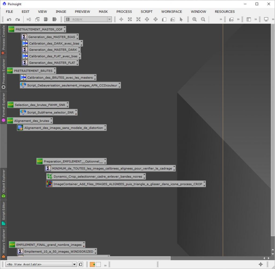
Task: Click the NOP icon of Alignement_des_brutes
Action: 10,121
